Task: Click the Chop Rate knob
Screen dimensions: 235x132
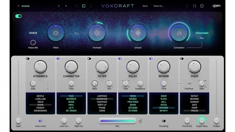Action: click(x=202, y=84)
